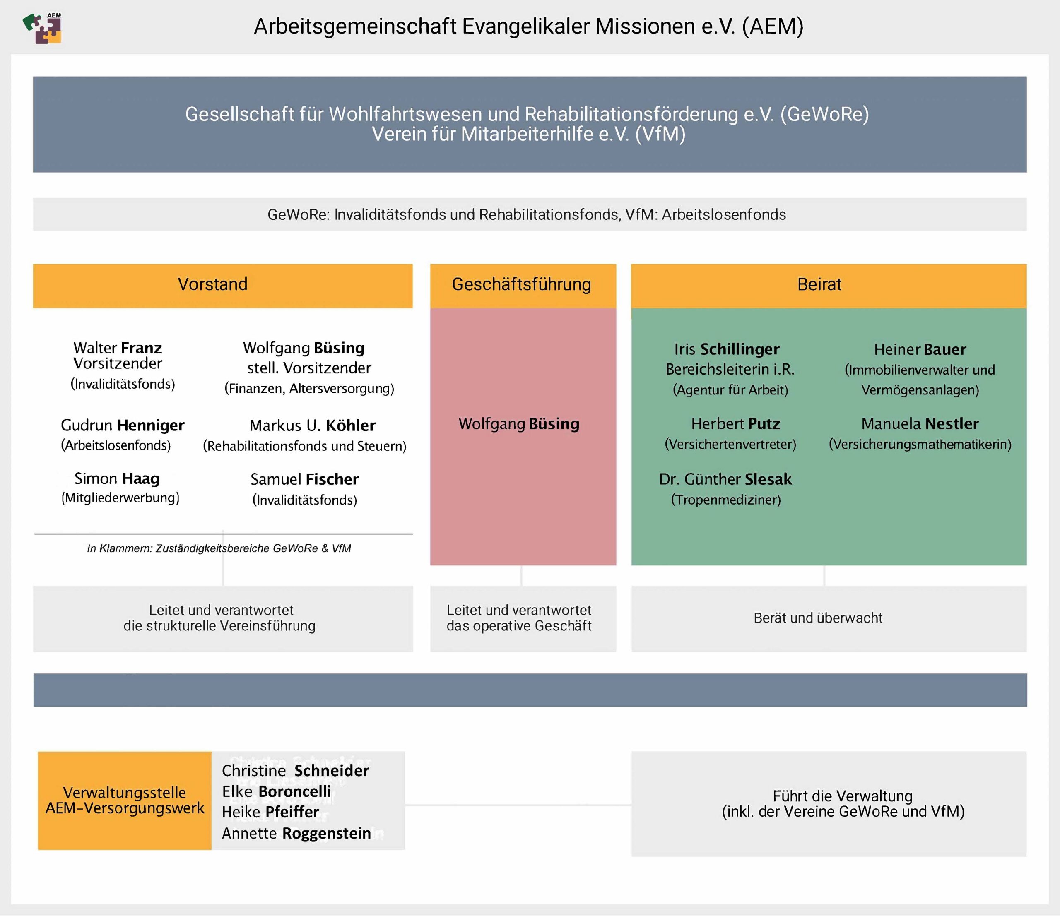Click the name Christine Schneider
The width and height of the screenshot is (1060, 916).
tap(295, 771)
